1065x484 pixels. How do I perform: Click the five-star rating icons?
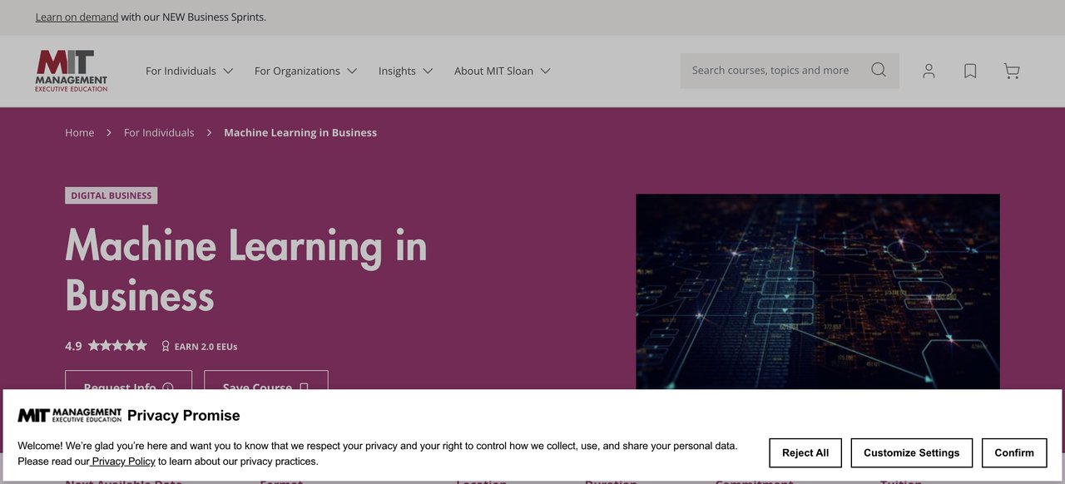point(117,345)
